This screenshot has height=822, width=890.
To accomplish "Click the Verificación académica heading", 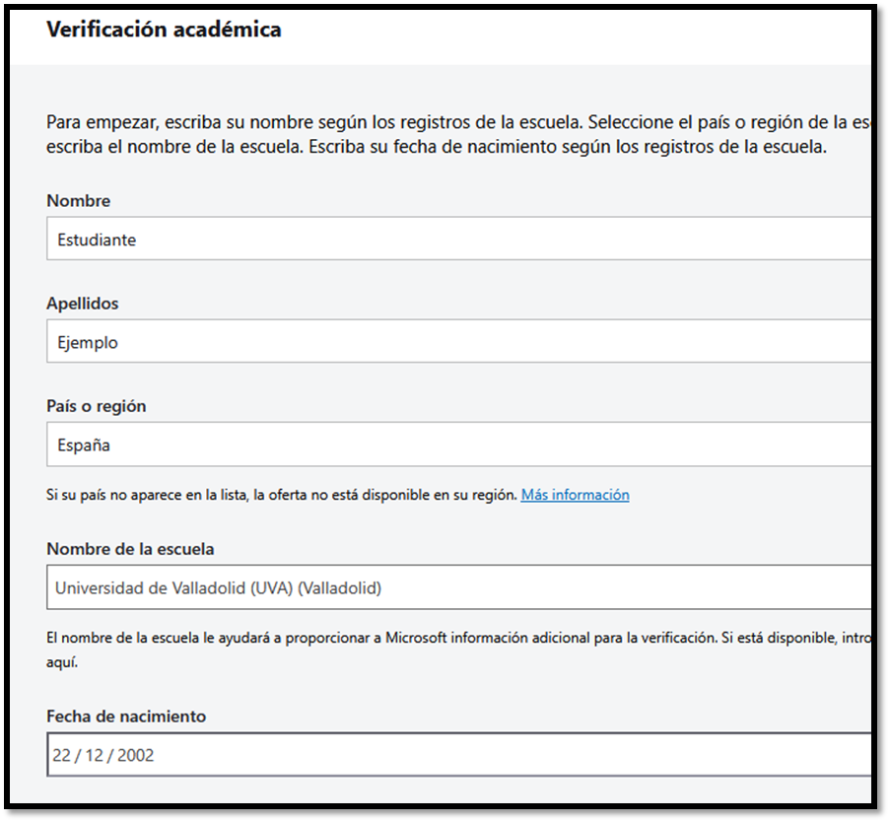I will coord(164,30).
